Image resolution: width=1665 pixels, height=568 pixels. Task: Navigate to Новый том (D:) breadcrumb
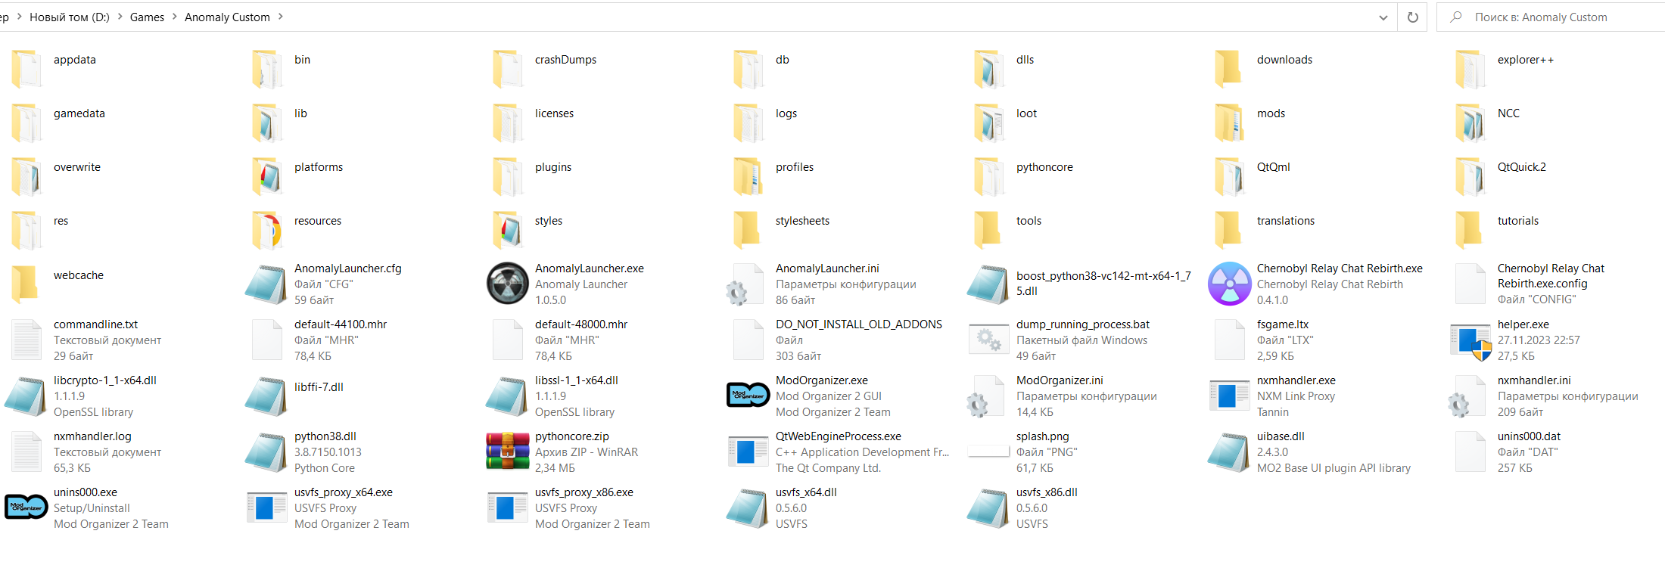(70, 17)
